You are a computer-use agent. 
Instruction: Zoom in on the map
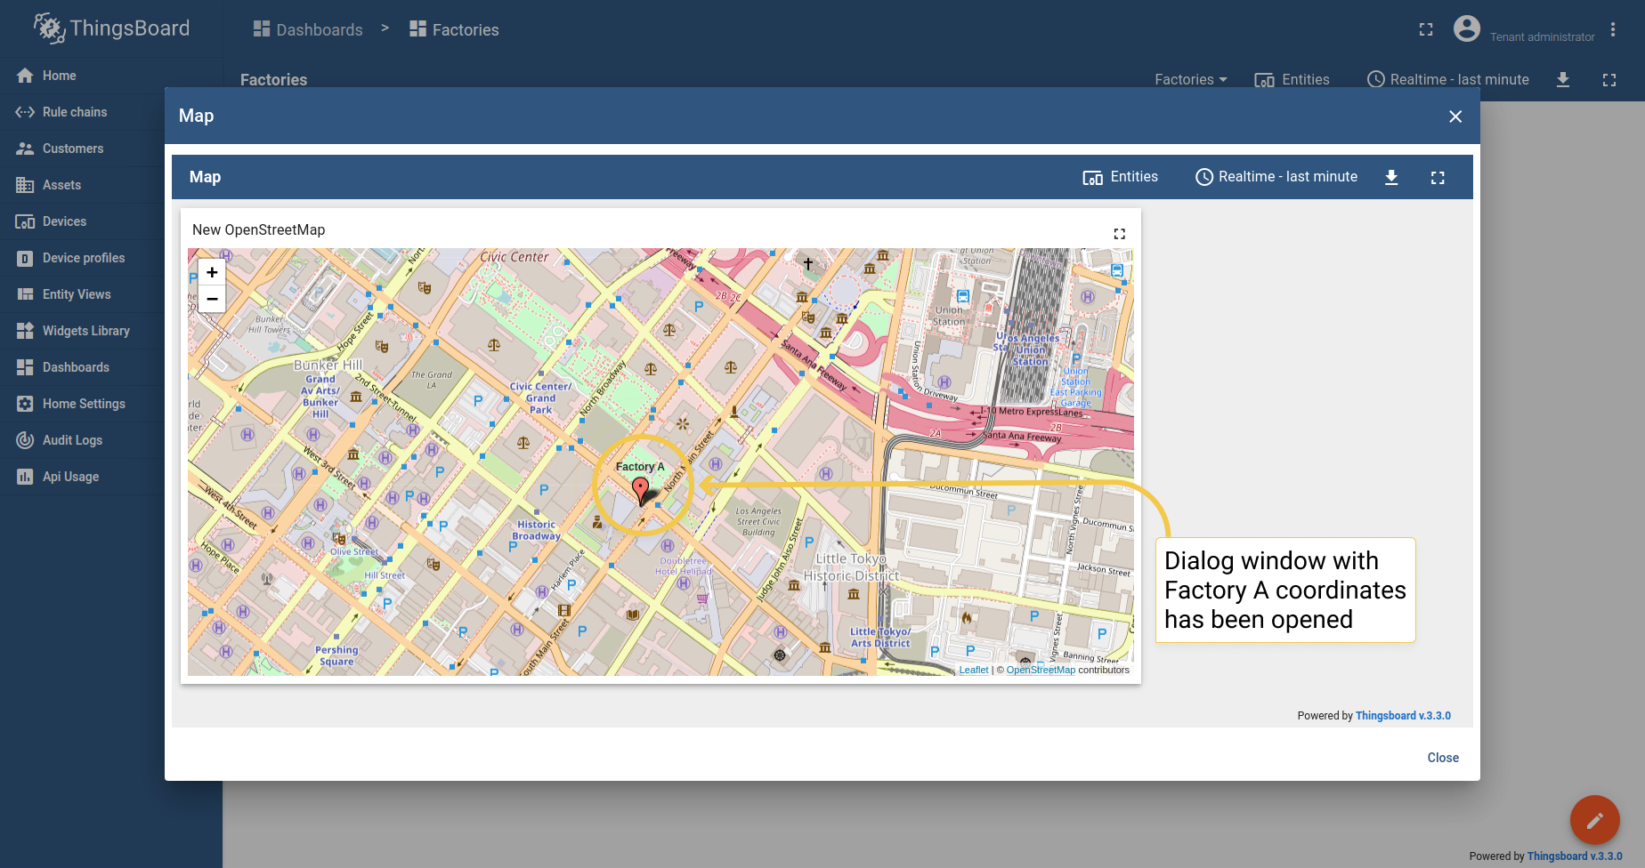click(x=212, y=272)
